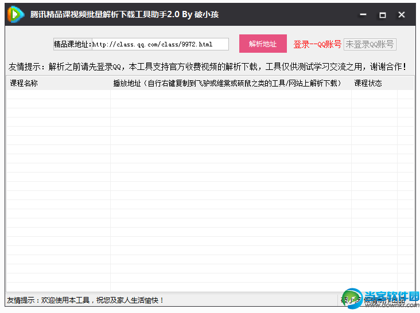Maximize the window

click(x=383, y=15)
